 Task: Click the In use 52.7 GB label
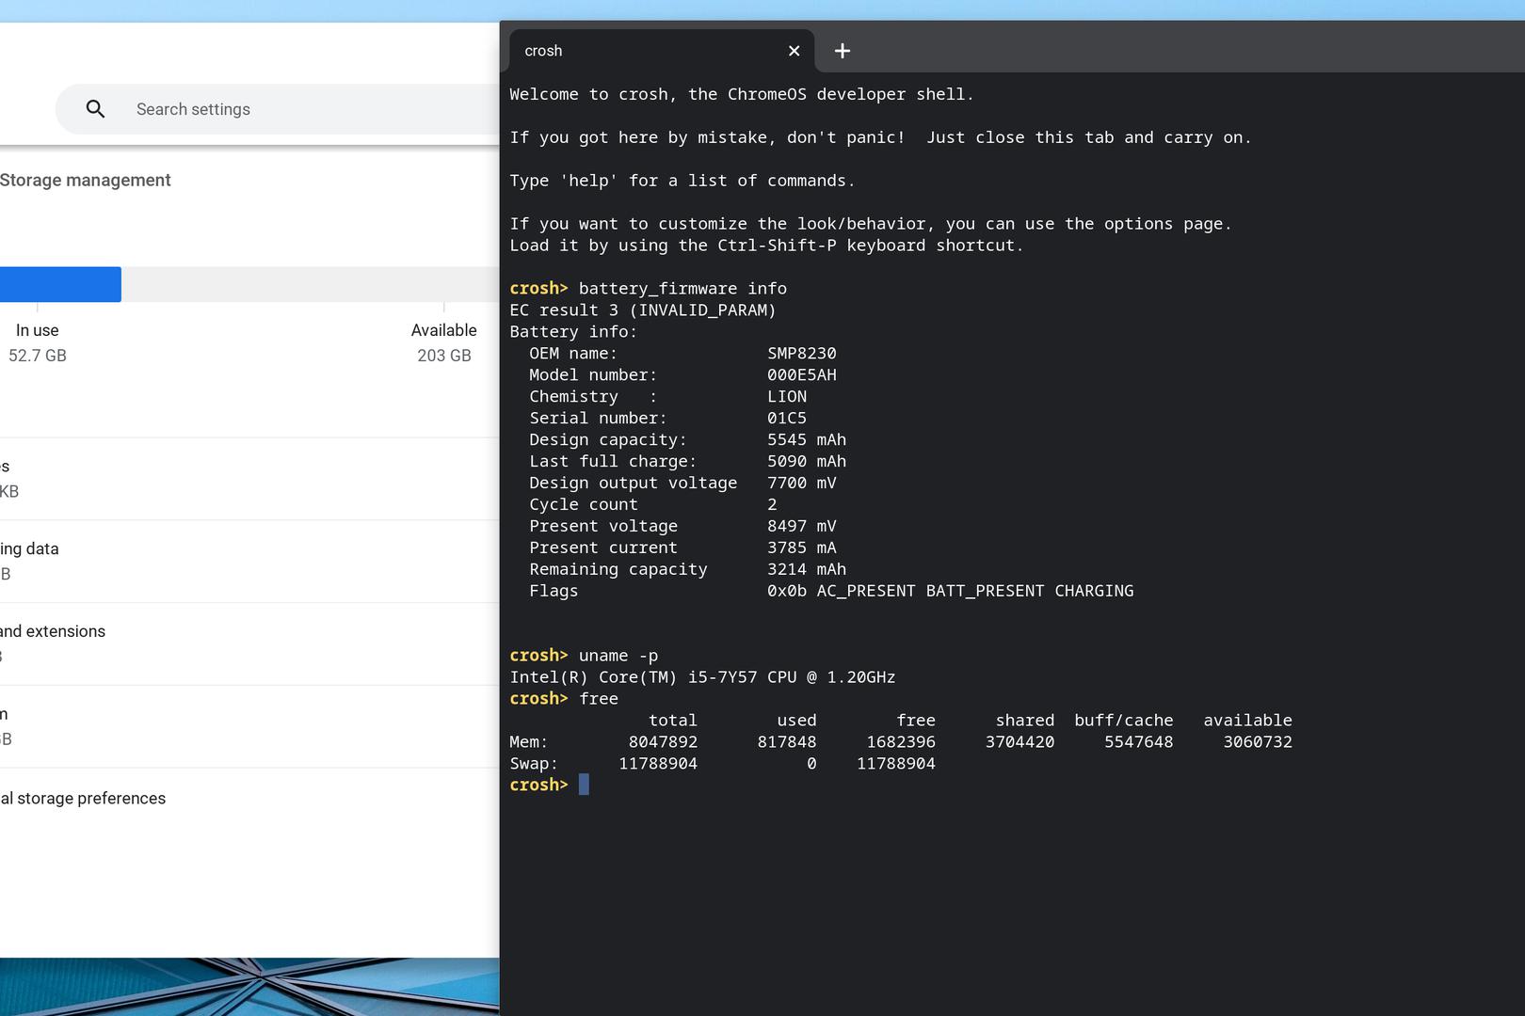(x=38, y=342)
